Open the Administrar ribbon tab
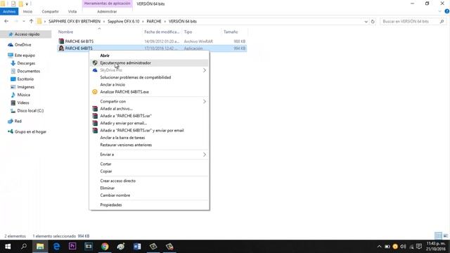The width and height of the screenshot is (450, 253). (107, 11)
